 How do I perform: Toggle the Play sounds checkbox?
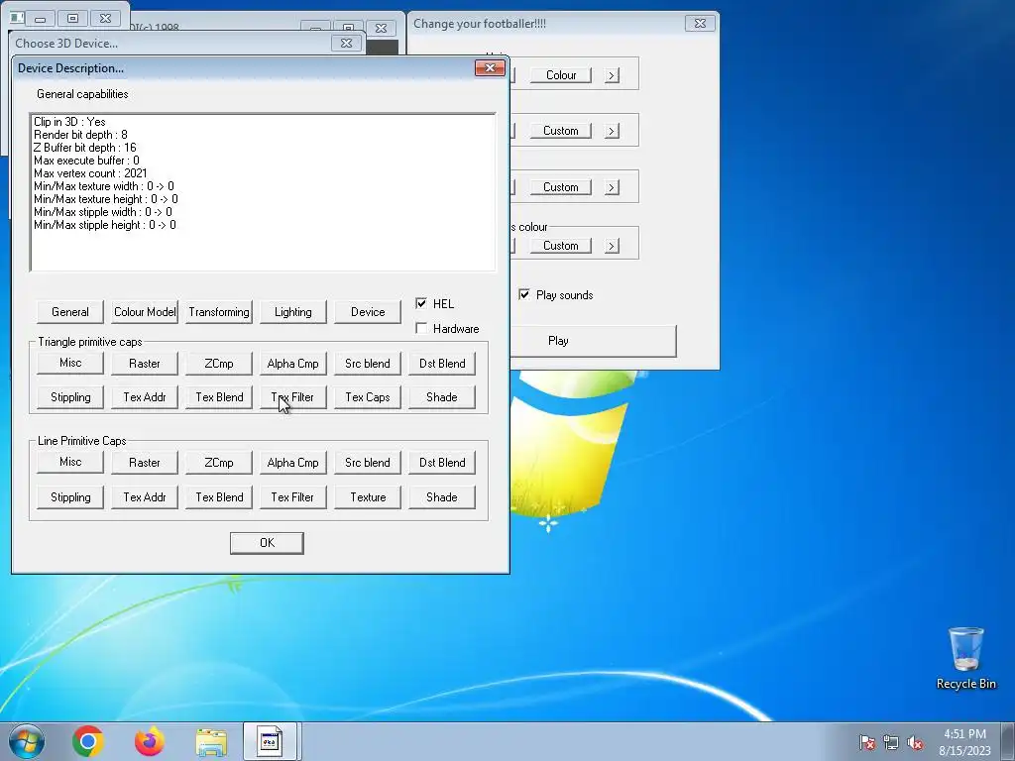(x=524, y=294)
